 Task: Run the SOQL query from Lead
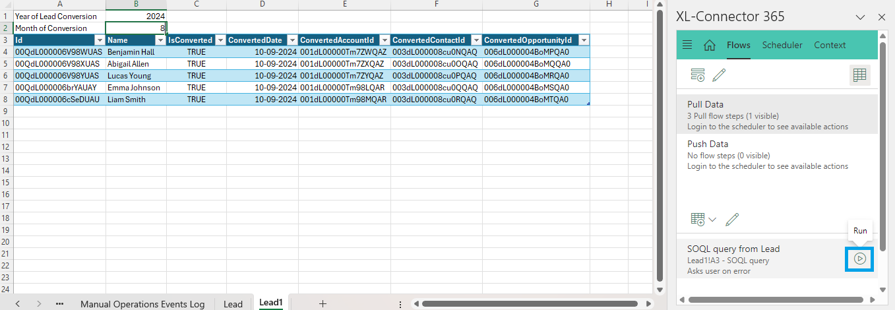[859, 259]
